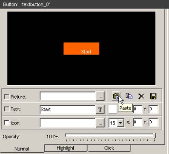Click the Opacity slider handle
The height and width of the screenshot is (154, 169).
(x=155, y=136)
